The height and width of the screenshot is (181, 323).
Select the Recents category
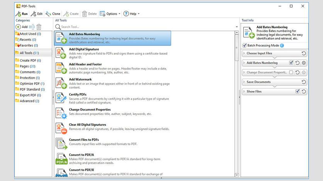[33, 39]
